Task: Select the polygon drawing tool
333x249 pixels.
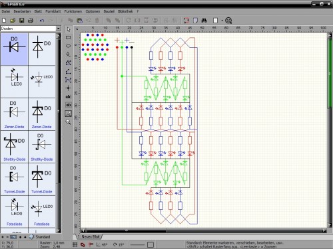Action: [69, 54]
